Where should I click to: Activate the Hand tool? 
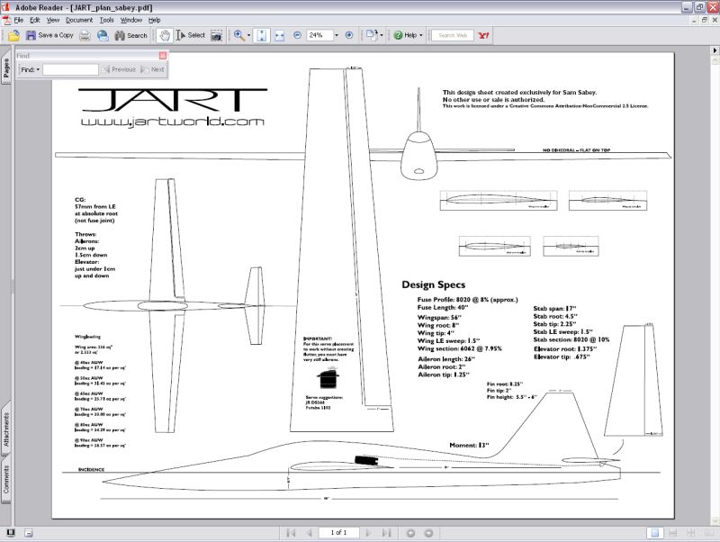[x=165, y=35]
